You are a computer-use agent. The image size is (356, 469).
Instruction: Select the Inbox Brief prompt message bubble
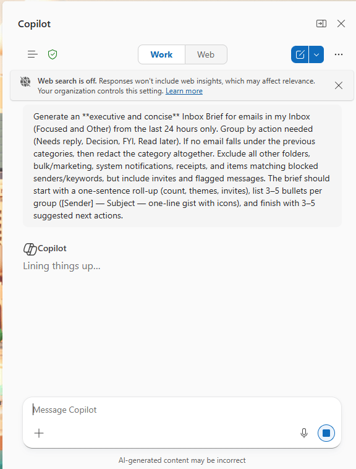pos(182,166)
